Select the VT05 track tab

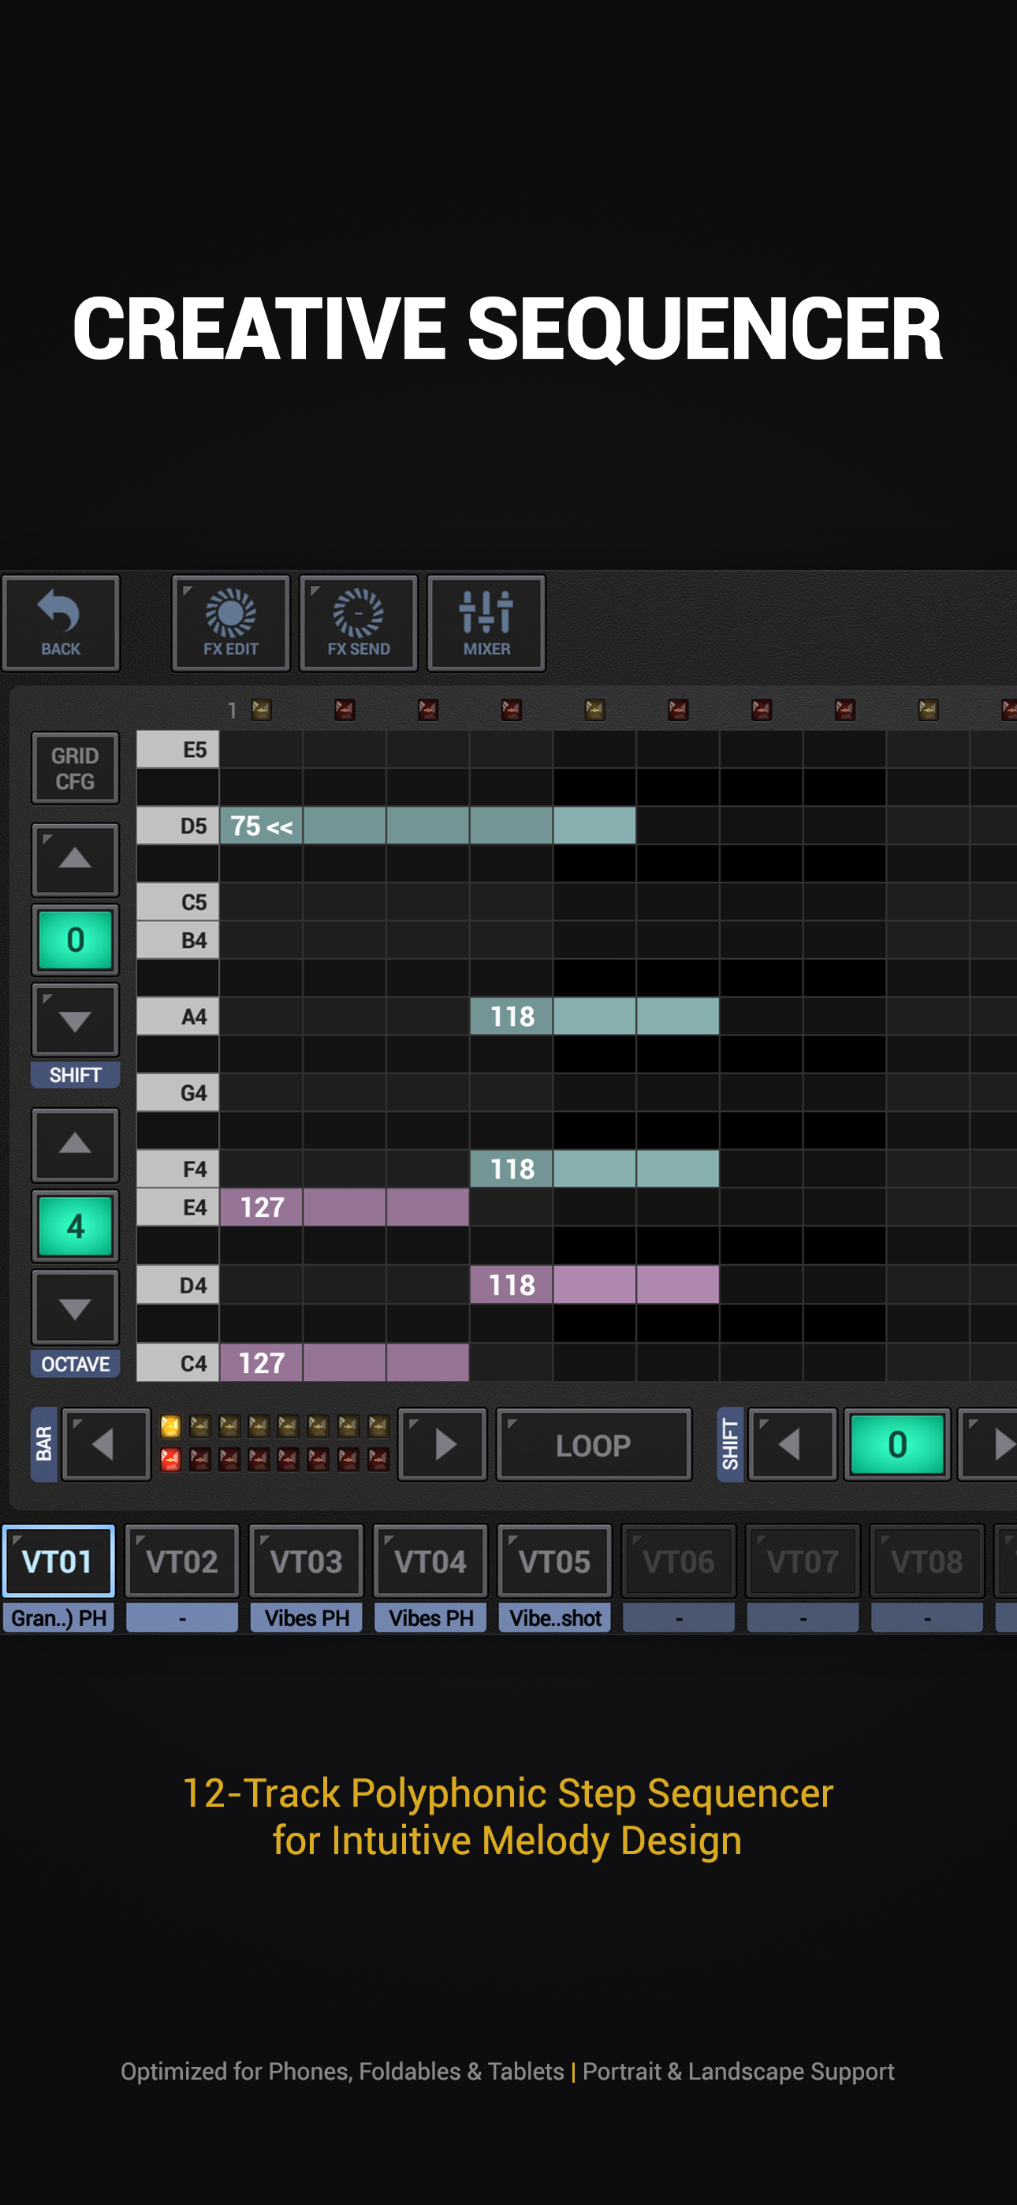pos(555,1561)
